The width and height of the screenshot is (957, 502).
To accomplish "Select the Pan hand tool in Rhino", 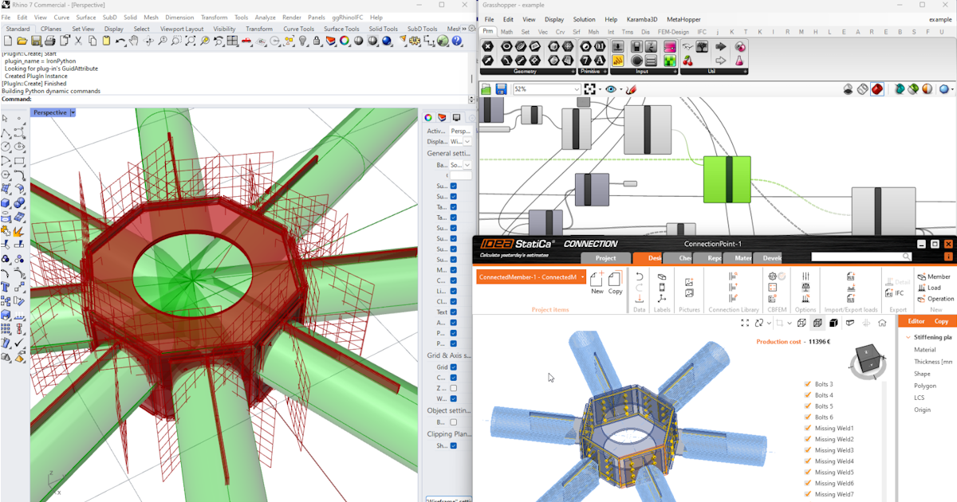I will coord(133,41).
